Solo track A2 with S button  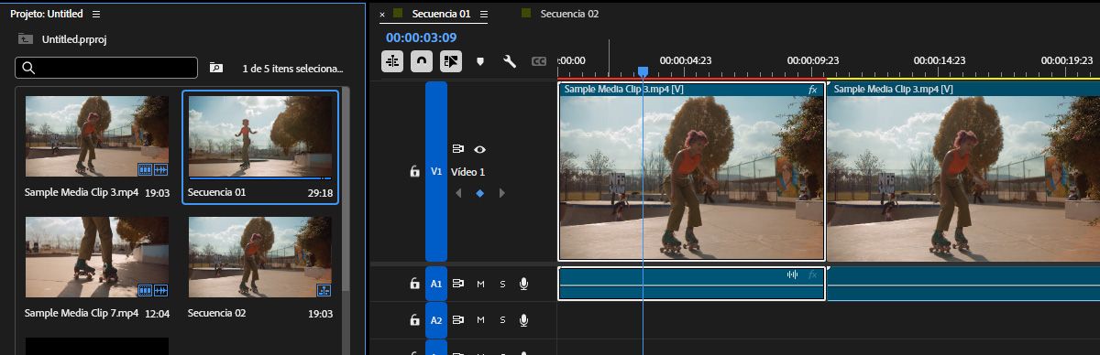(x=502, y=320)
